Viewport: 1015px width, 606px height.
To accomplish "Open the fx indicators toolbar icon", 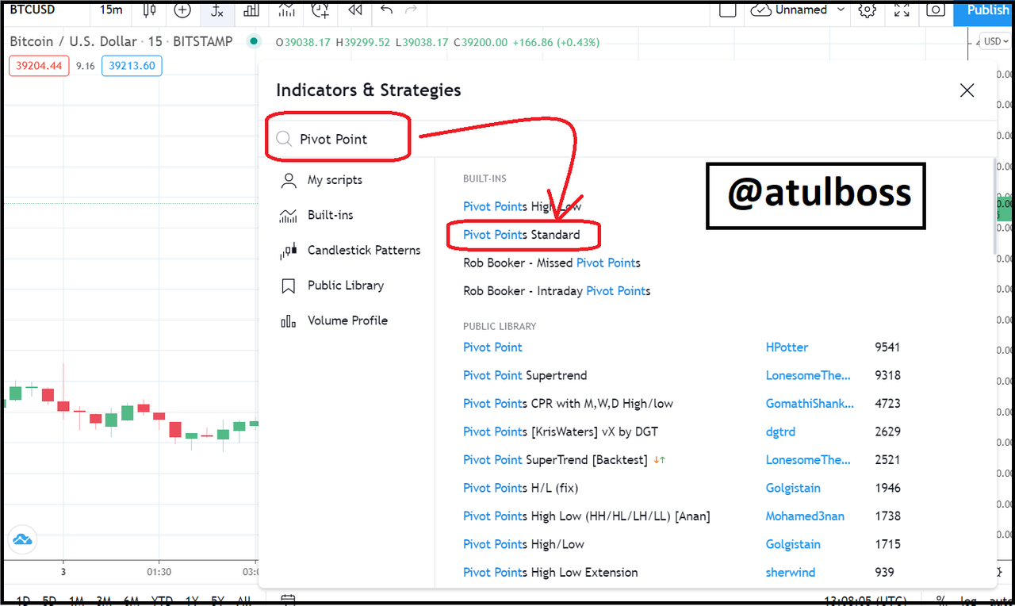I will (216, 10).
